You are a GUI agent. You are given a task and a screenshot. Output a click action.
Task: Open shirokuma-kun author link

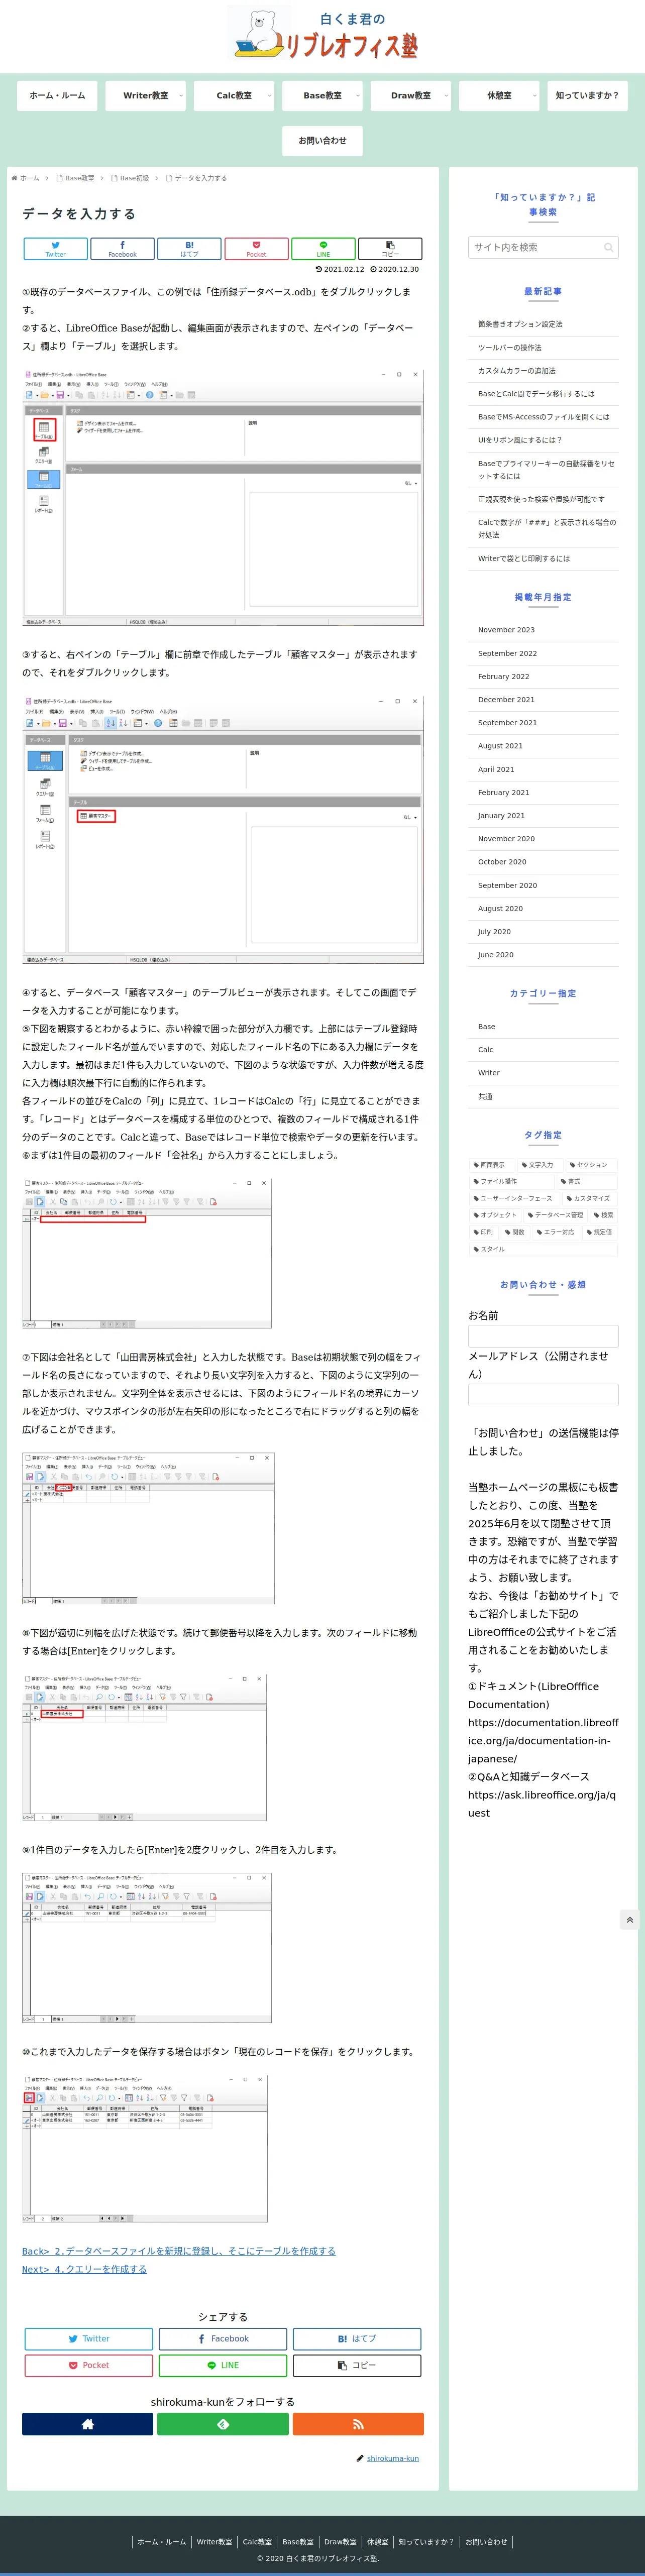click(x=393, y=2458)
